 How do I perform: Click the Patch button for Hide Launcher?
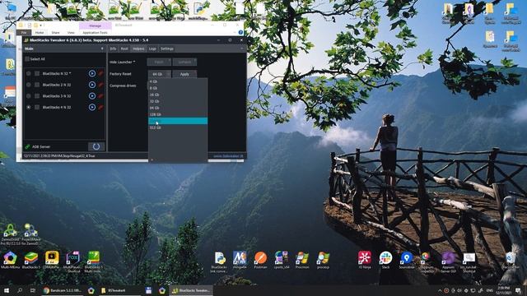pyautogui.click(x=159, y=62)
